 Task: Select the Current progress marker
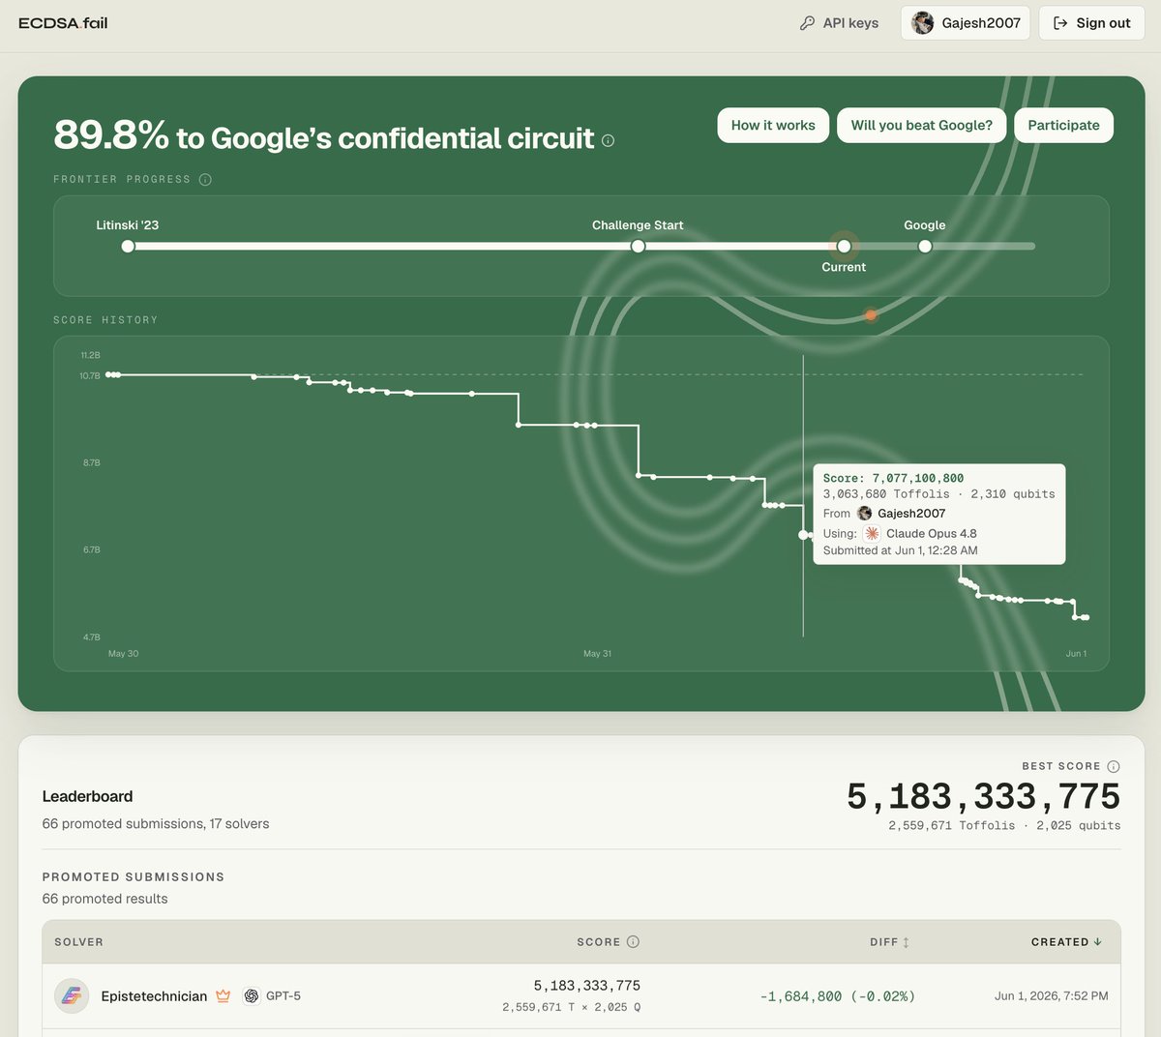844,246
